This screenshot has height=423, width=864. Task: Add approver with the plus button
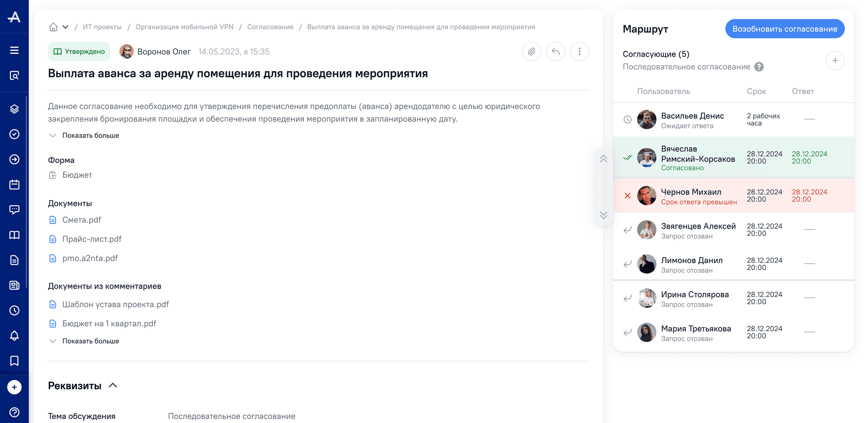pyautogui.click(x=835, y=60)
